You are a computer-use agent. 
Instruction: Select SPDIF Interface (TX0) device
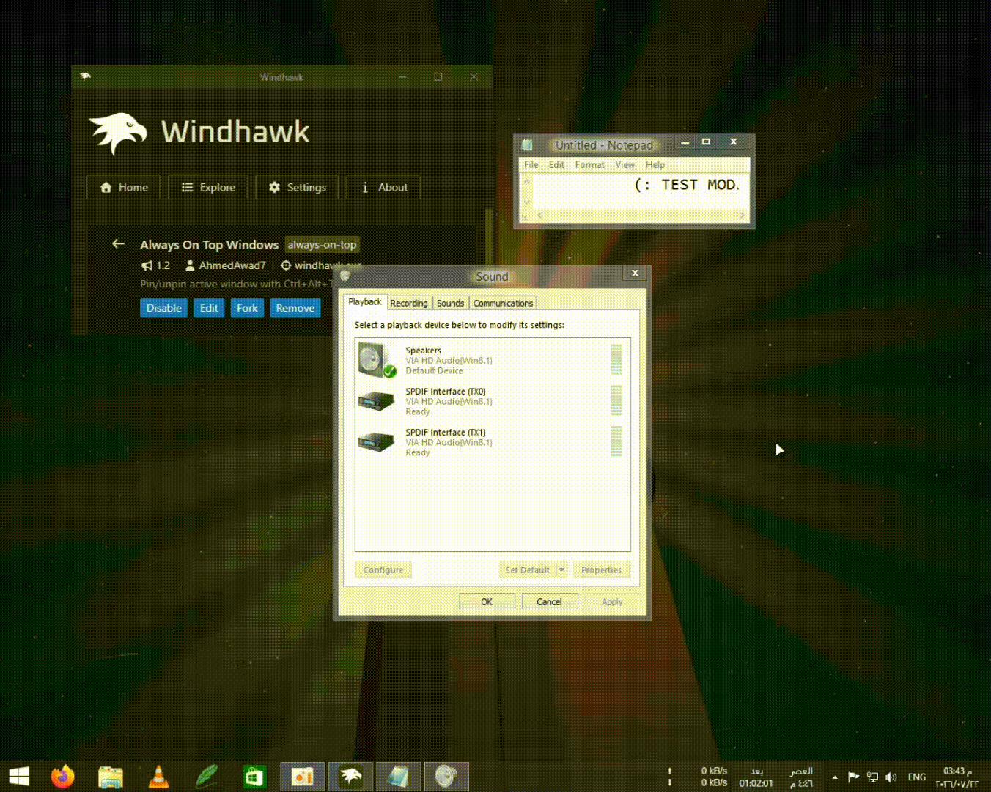493,401
